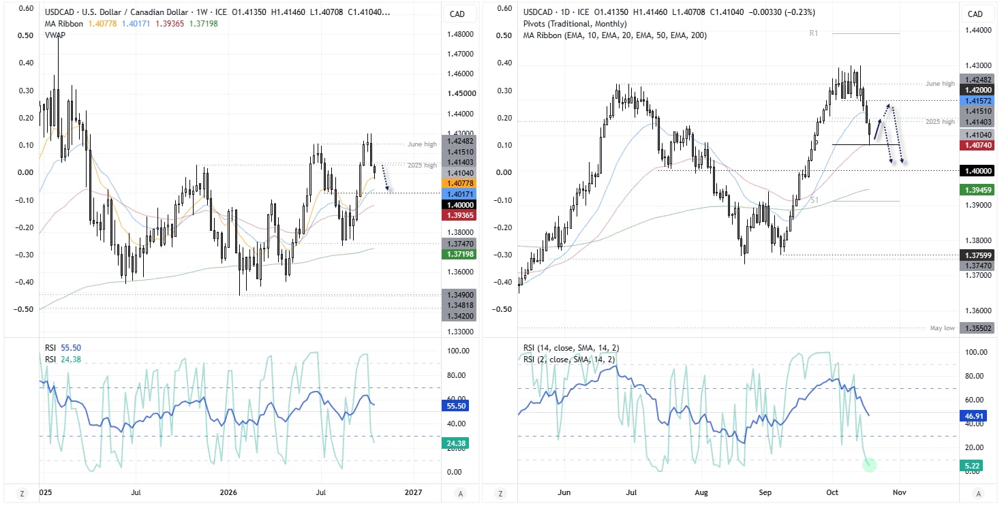This screenshot has width=1004, height=508.
Task: Click the green 1.37198 label on weekly price scale
Action: 459,254
